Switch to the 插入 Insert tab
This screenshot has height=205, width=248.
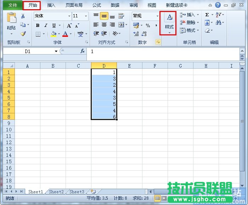51,5
